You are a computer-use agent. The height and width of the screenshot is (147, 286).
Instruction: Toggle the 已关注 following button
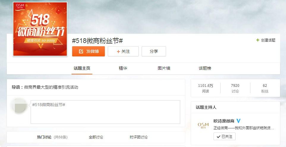pyautogui.click(x=225, y=136)
